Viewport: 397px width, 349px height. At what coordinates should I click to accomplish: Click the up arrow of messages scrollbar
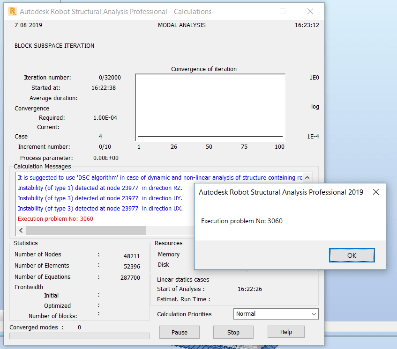pyautogui.click(x=307, y=178)
